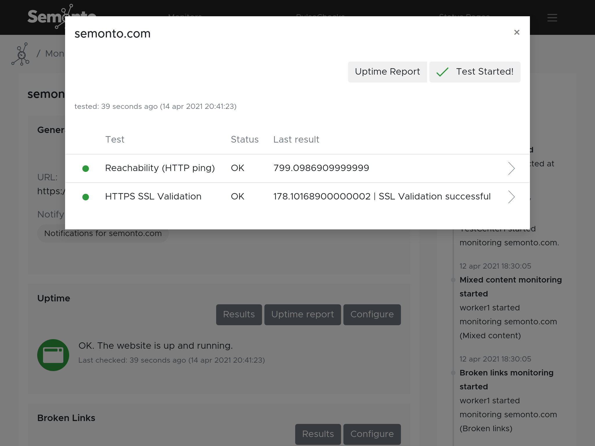Viewport: 595px width, 446px height.
Task: Click the green uptime browser window icon
Action: click(x=53, y=355)
